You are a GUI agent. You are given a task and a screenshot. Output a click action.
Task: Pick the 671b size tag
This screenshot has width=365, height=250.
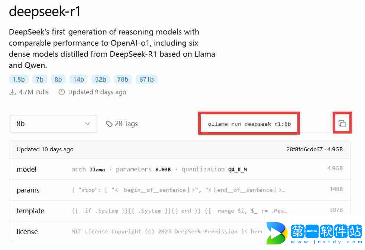[146, 79]
